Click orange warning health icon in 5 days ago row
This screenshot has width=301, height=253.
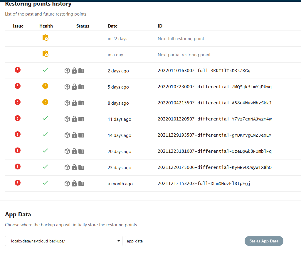(x=45, y=86)
